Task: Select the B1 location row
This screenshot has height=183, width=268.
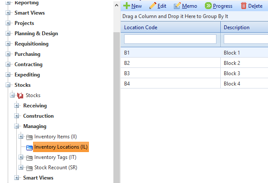Action: pos(194,53)
